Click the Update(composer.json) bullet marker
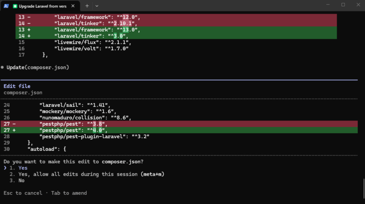 3,68
